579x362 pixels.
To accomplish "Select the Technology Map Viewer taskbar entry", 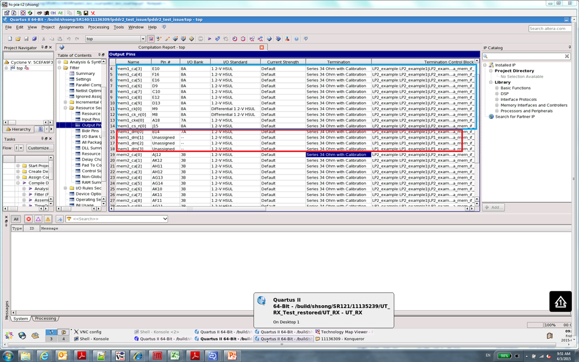I will pos(344,332).
